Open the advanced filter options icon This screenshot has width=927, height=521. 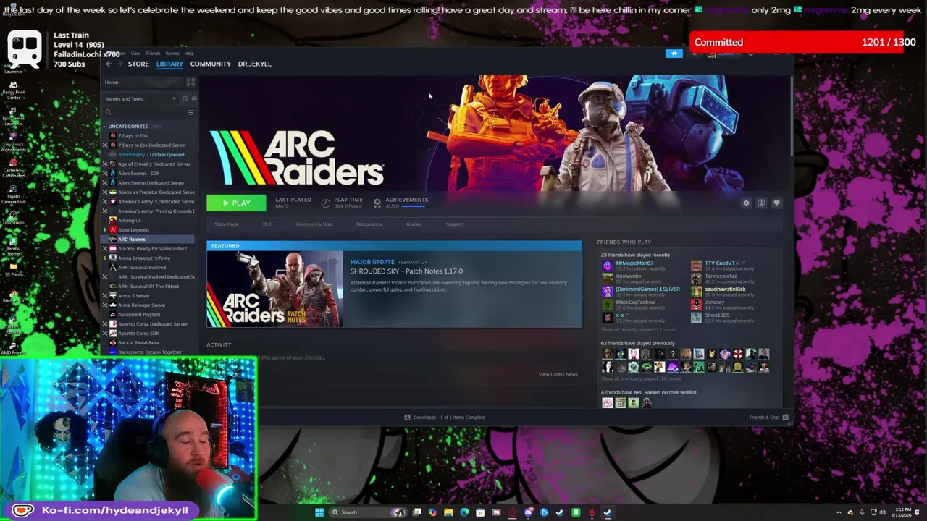pos(190,112)
